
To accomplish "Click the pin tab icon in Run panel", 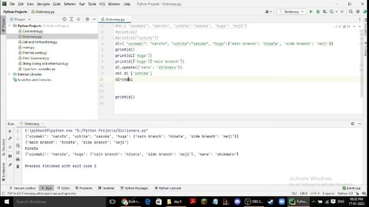I will pyautogui.click(x=10, y=165).
